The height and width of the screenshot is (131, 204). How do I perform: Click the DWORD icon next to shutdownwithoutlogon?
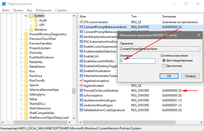(81, 100)
